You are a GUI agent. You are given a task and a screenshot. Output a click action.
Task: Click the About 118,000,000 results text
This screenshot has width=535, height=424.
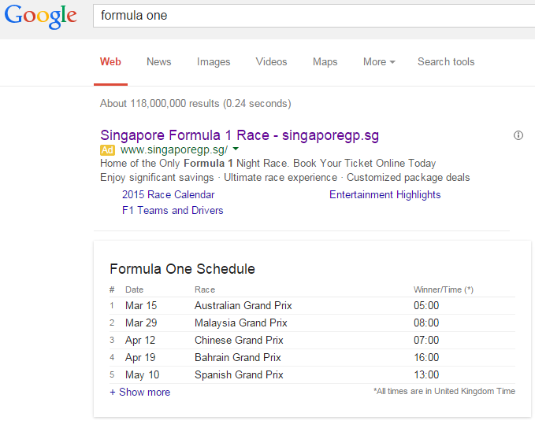point(195,103)
